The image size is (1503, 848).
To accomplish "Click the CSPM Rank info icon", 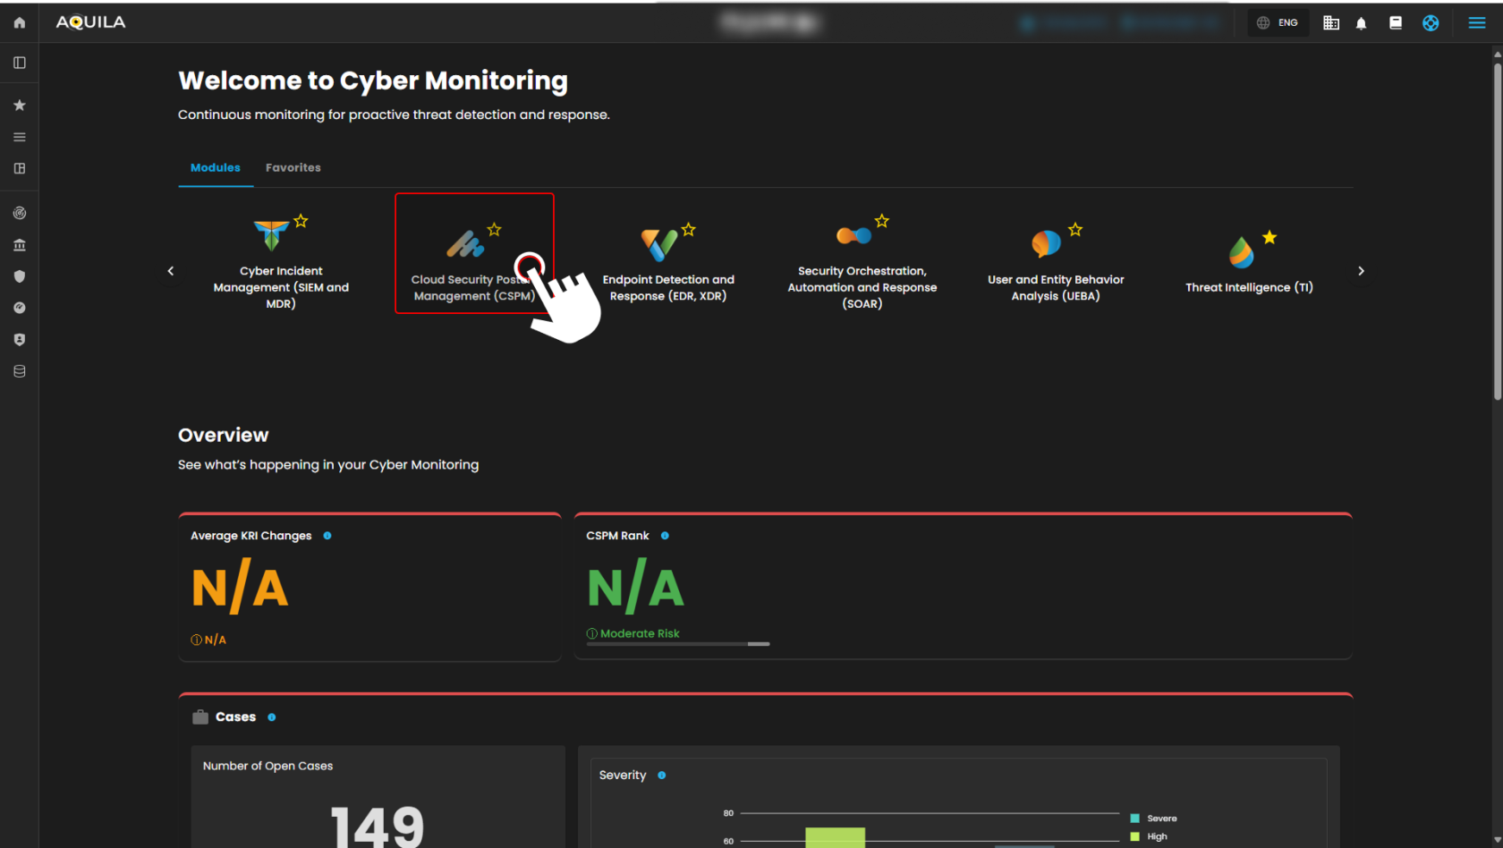I will coord(665,536).
